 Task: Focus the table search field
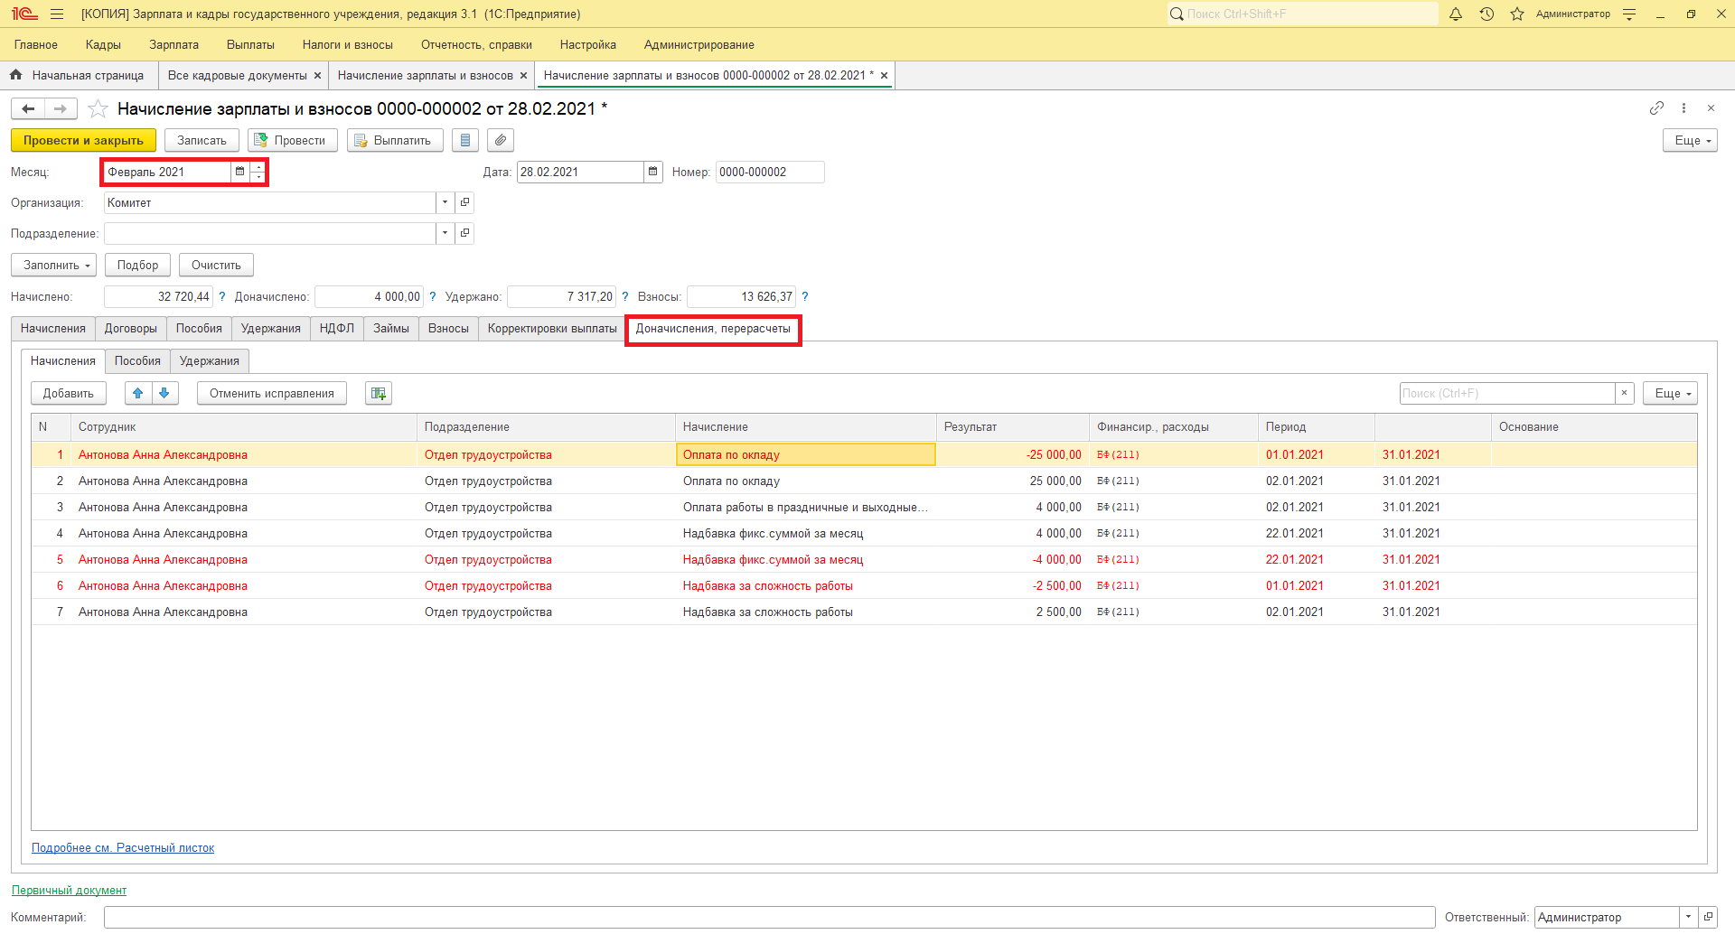[1507, 393]
